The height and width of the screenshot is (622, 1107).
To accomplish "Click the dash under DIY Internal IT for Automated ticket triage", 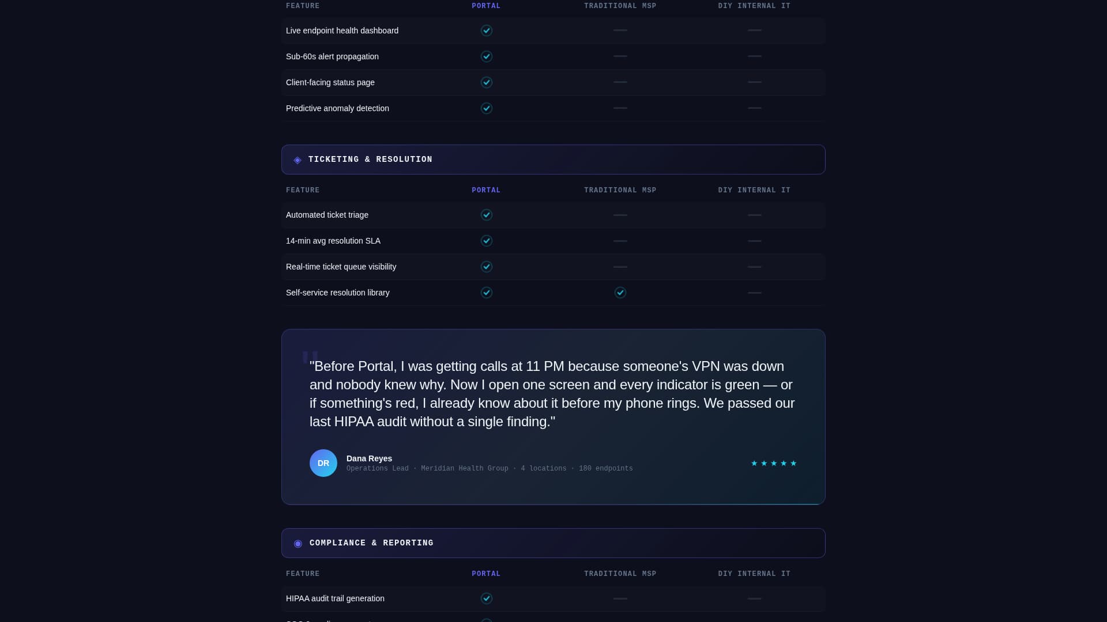I will 755,215.
